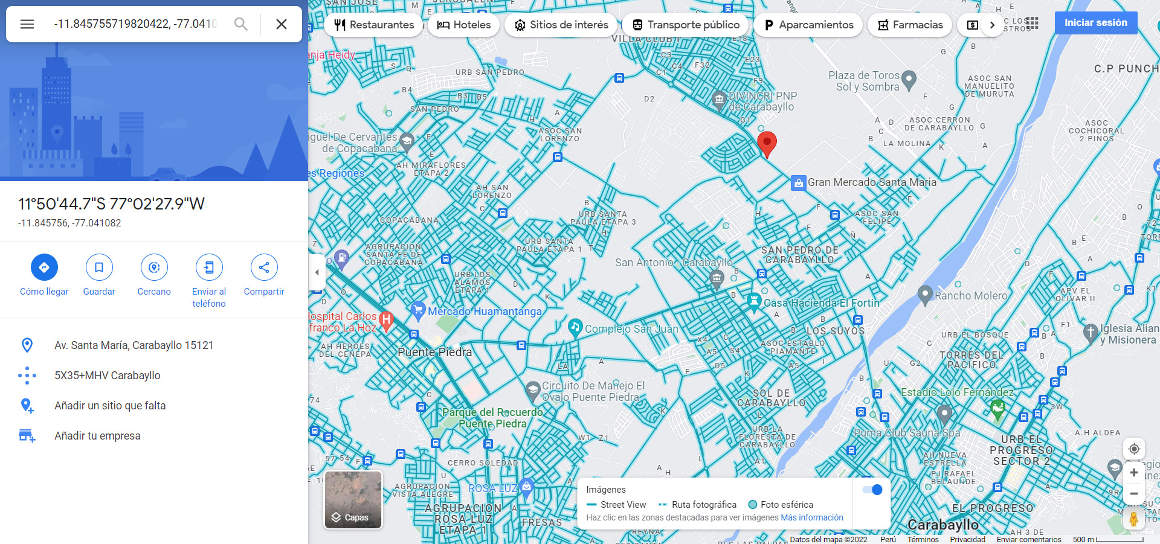Zoom in with the plus button
This screenshot has height=544, width=1160.
point(1134,473)
